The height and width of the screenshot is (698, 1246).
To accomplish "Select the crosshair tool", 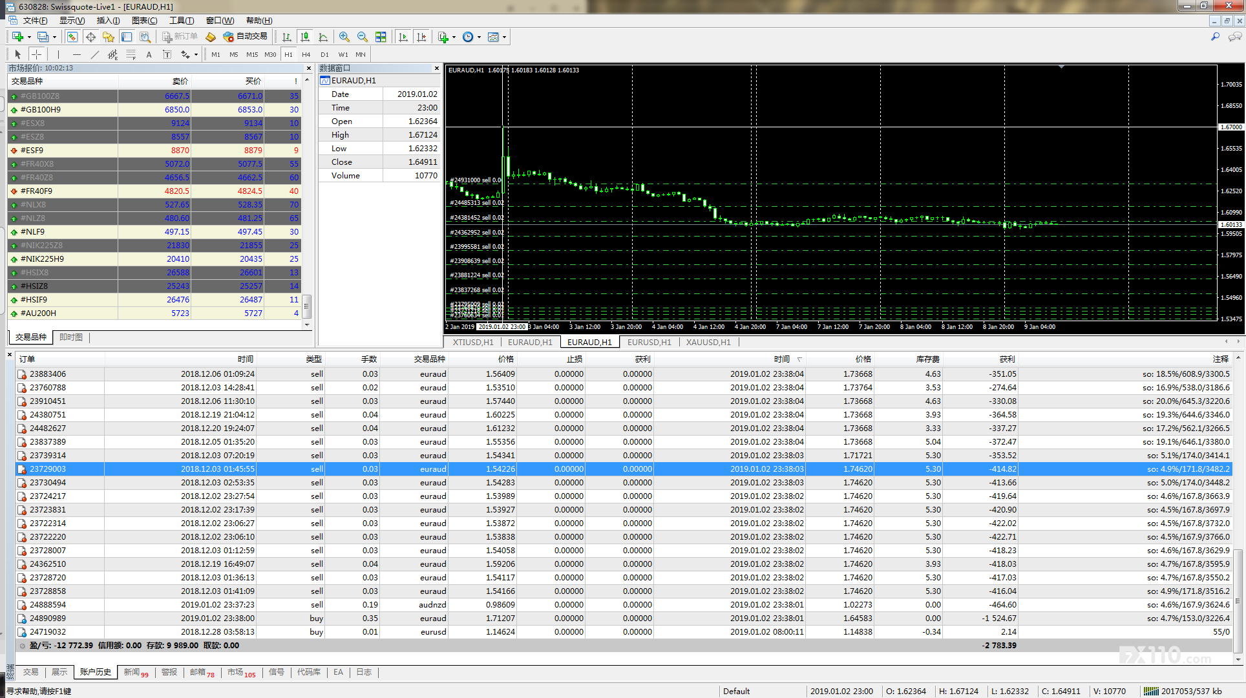I will pyautogui.click(x=37, y=54).
